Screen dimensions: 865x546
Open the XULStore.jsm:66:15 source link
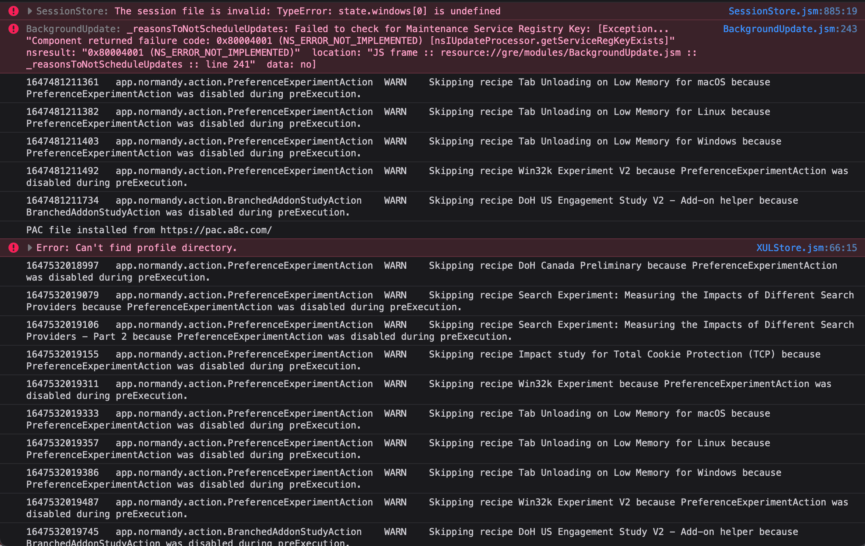[x=806, y=248]
